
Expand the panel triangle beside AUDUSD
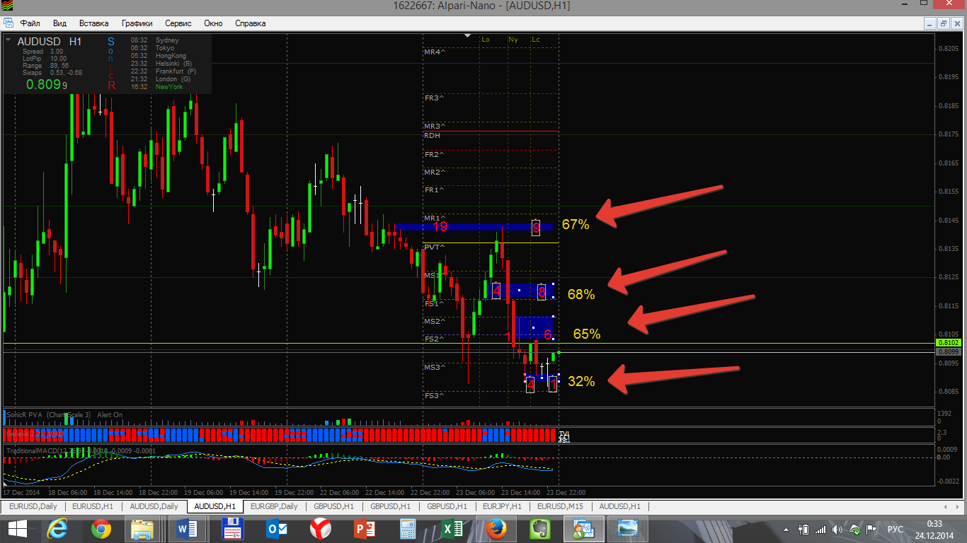coord(8,41)
